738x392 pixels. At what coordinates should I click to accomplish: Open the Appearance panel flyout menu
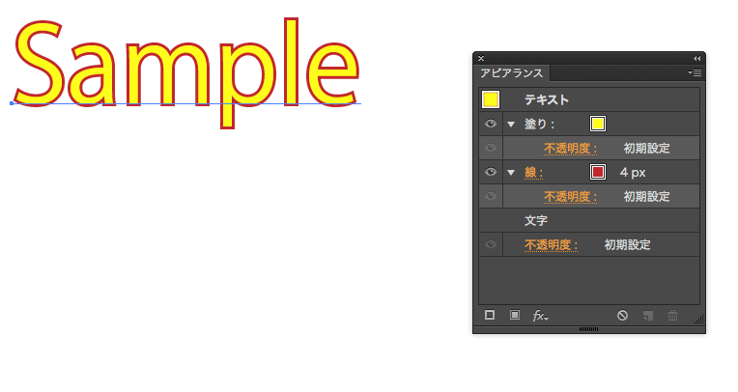(695, 73)
